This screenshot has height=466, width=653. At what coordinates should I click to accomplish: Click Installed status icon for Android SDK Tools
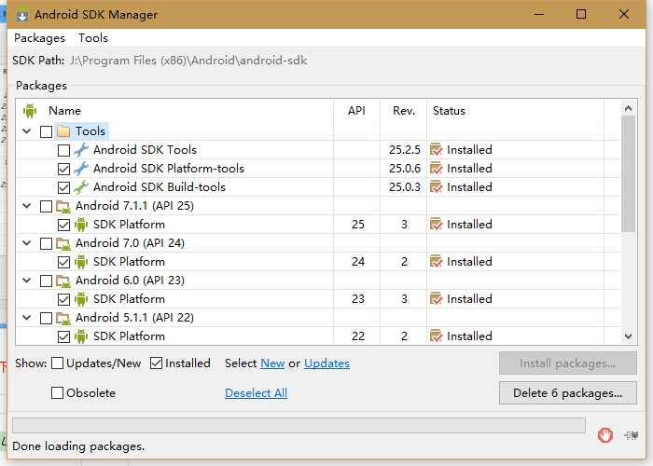[436, 150]
